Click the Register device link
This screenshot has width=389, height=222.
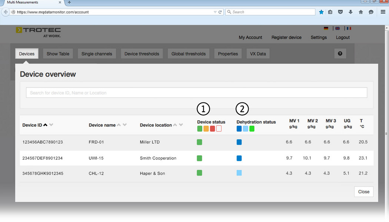pos(286,37)
